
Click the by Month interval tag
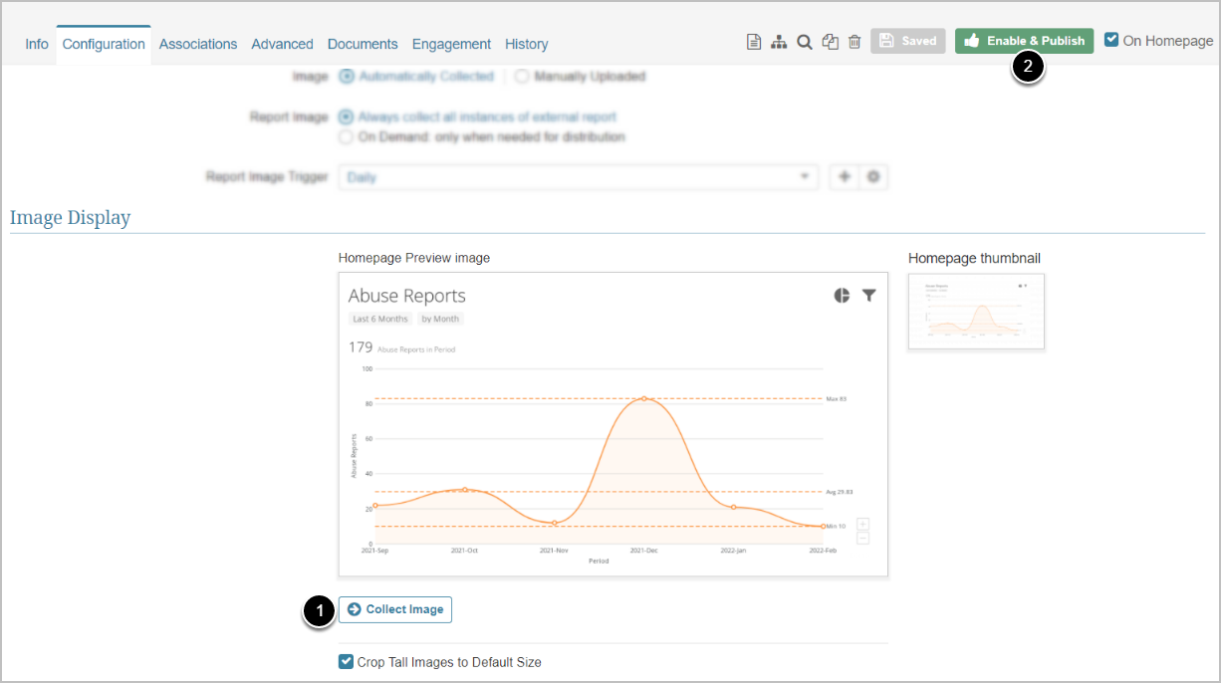coord(440,319)
